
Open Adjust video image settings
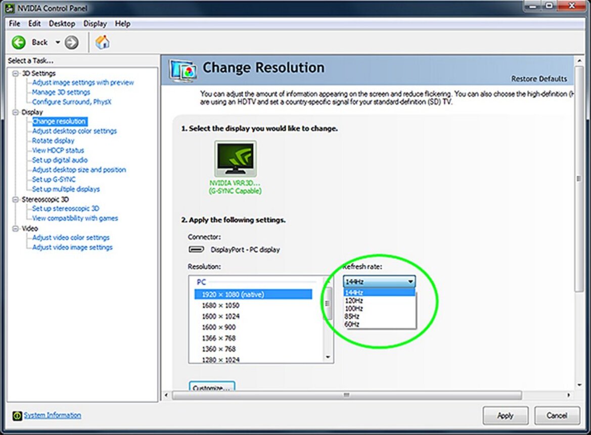pos(72,248)
